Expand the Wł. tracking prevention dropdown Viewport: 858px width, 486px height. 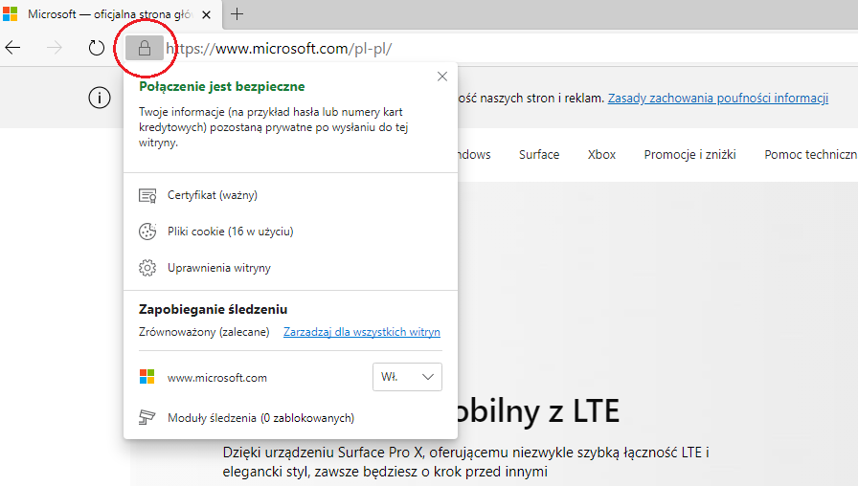407,377
